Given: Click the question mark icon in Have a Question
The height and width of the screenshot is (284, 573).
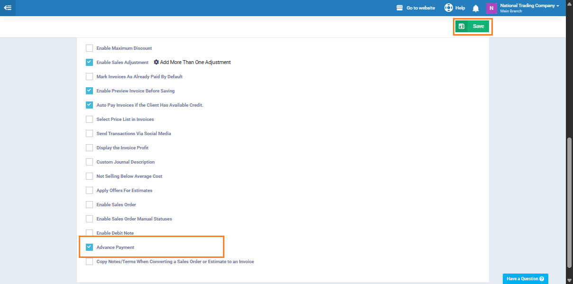Looking at the screenshot, I should 541,279.
